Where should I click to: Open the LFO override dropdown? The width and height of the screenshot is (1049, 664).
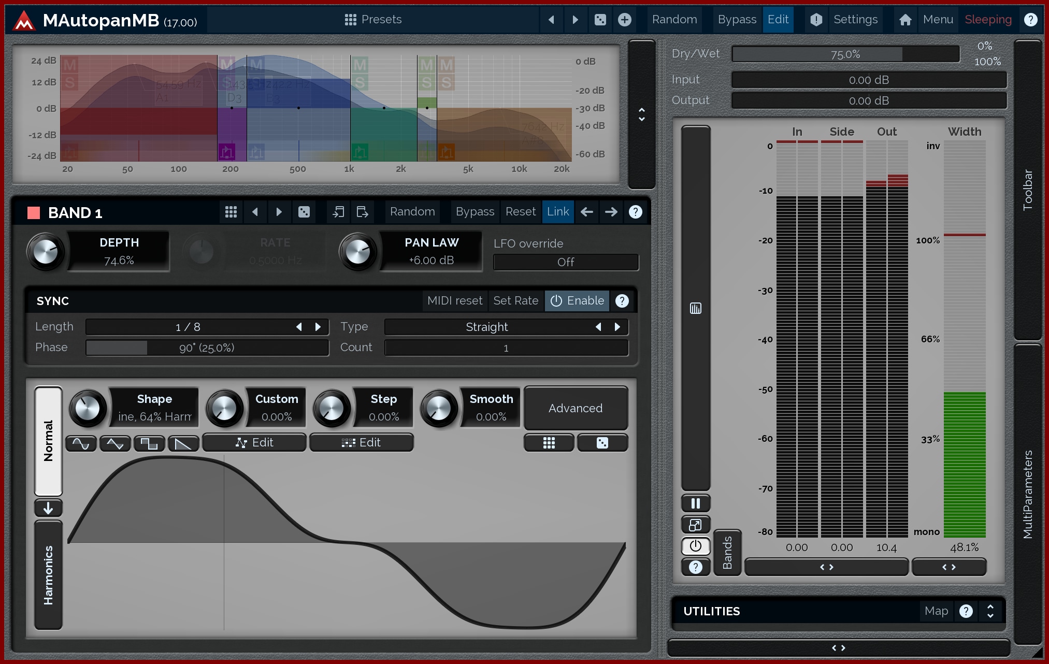(566, 262)
